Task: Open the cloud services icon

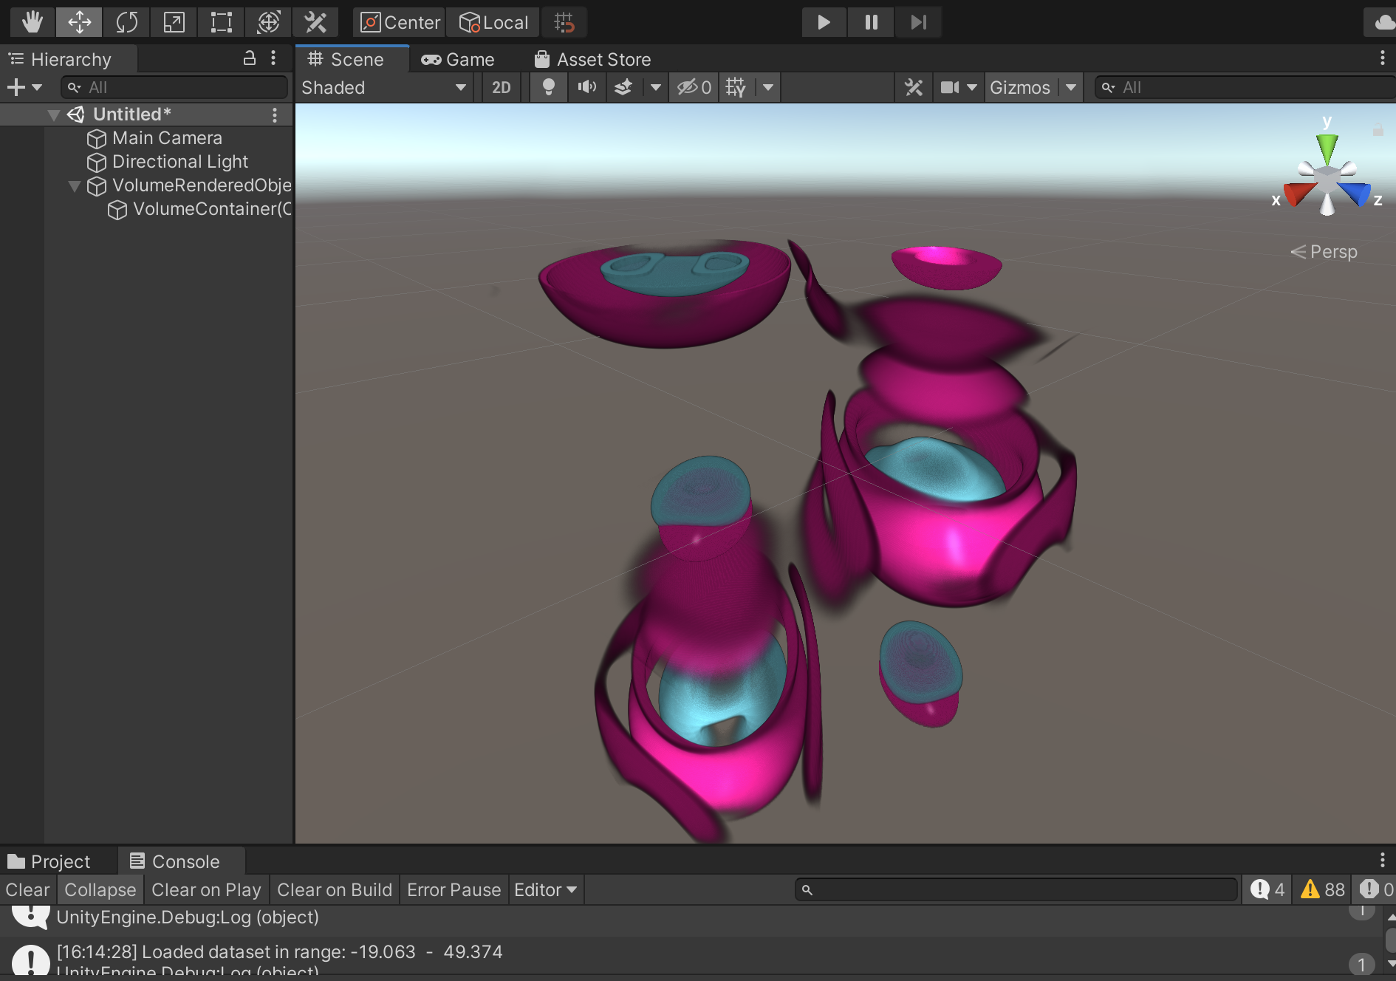Action: pyautogui.click(x=1381, y=22)
